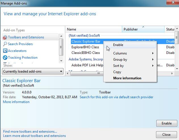
Task: Select Copy in the context menu
Action: point(117,72)
